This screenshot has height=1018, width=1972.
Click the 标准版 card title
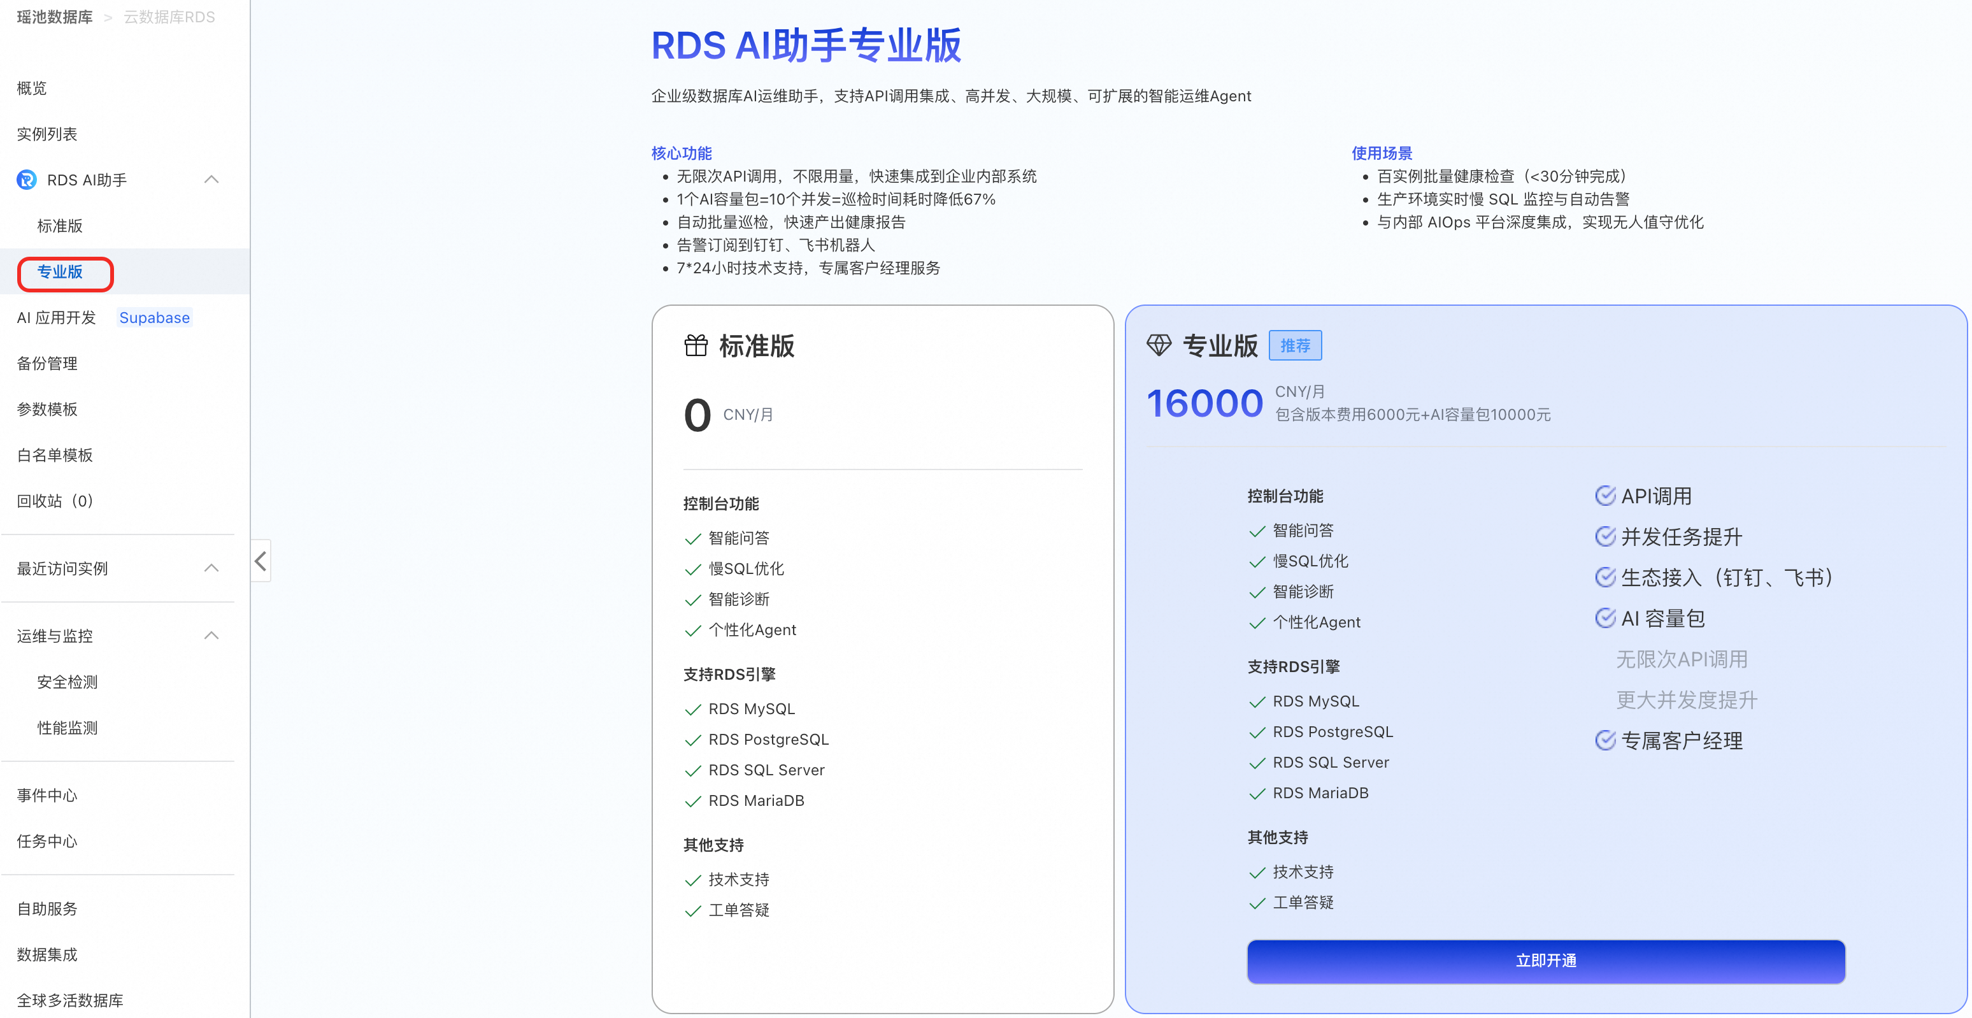pyautogui.click(x=756, y=345)
